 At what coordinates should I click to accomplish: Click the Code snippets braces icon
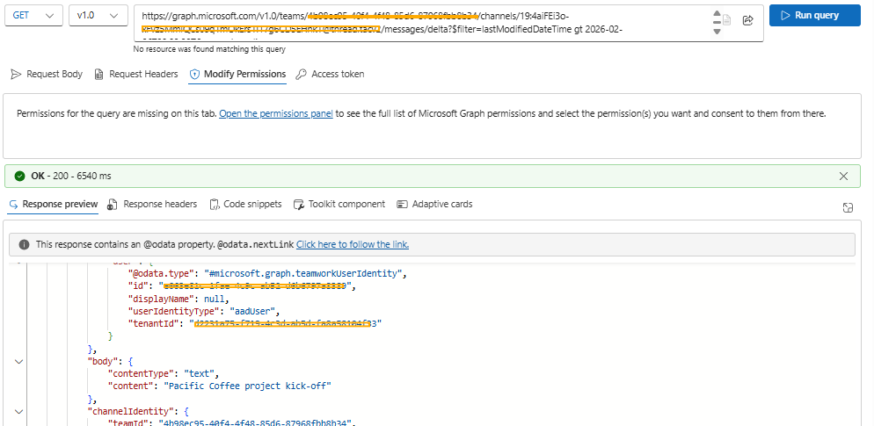click(x=215, y=205)
